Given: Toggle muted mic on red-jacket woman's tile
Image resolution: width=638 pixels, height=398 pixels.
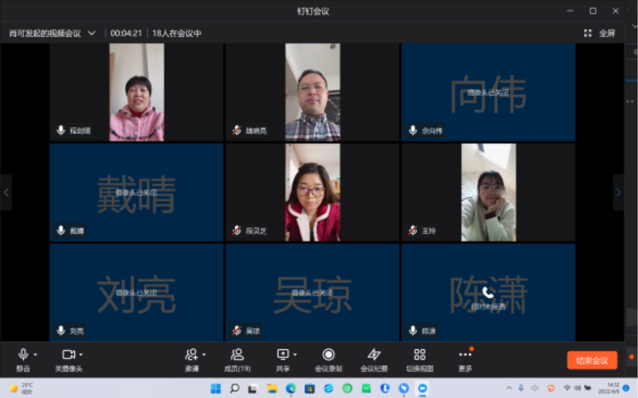Looking at the screenshot, I should (x=236, y=230).
